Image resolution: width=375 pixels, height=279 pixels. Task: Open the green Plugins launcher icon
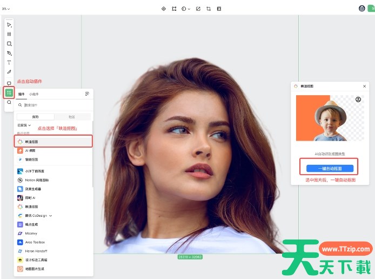[9, 92]
